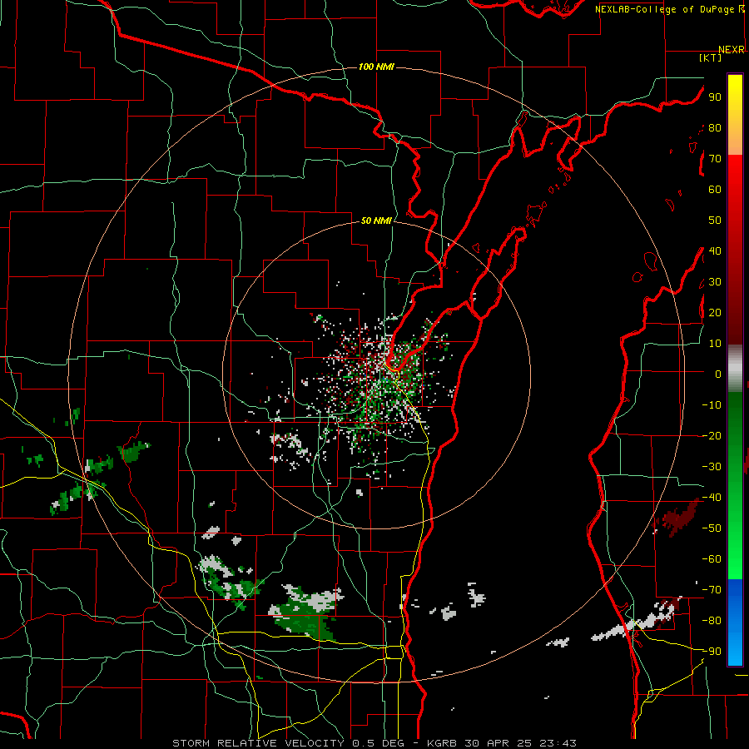749x749 pixels.
Task: Click the -80 value on the velocity scale
Action: (x=712, y=621)
